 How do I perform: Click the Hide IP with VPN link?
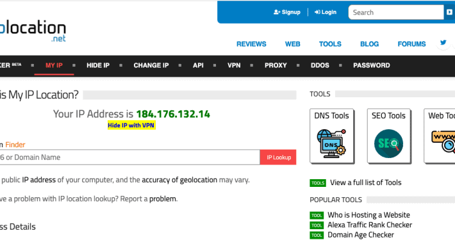tap(131, 125)
